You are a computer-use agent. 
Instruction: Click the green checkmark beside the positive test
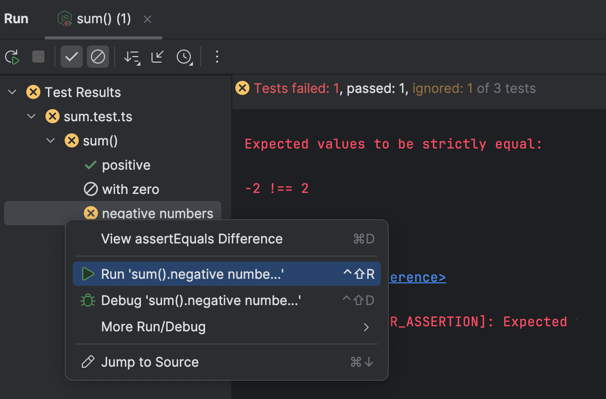point(91,165)
